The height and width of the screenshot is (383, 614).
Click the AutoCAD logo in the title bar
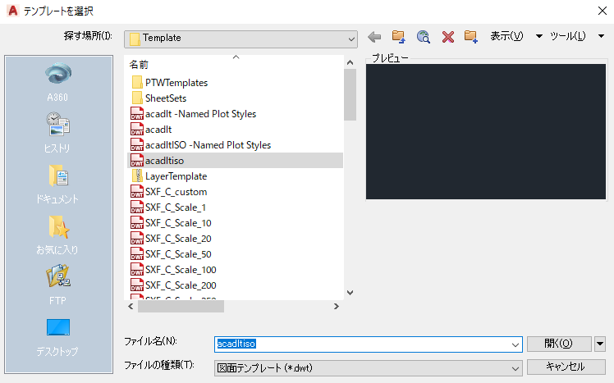click(12, 11)
